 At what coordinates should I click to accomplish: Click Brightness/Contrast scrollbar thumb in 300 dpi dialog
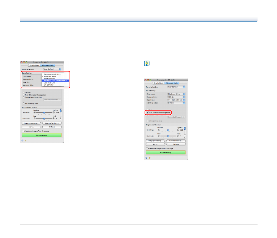pyautogui.click(x=185, y=128)
